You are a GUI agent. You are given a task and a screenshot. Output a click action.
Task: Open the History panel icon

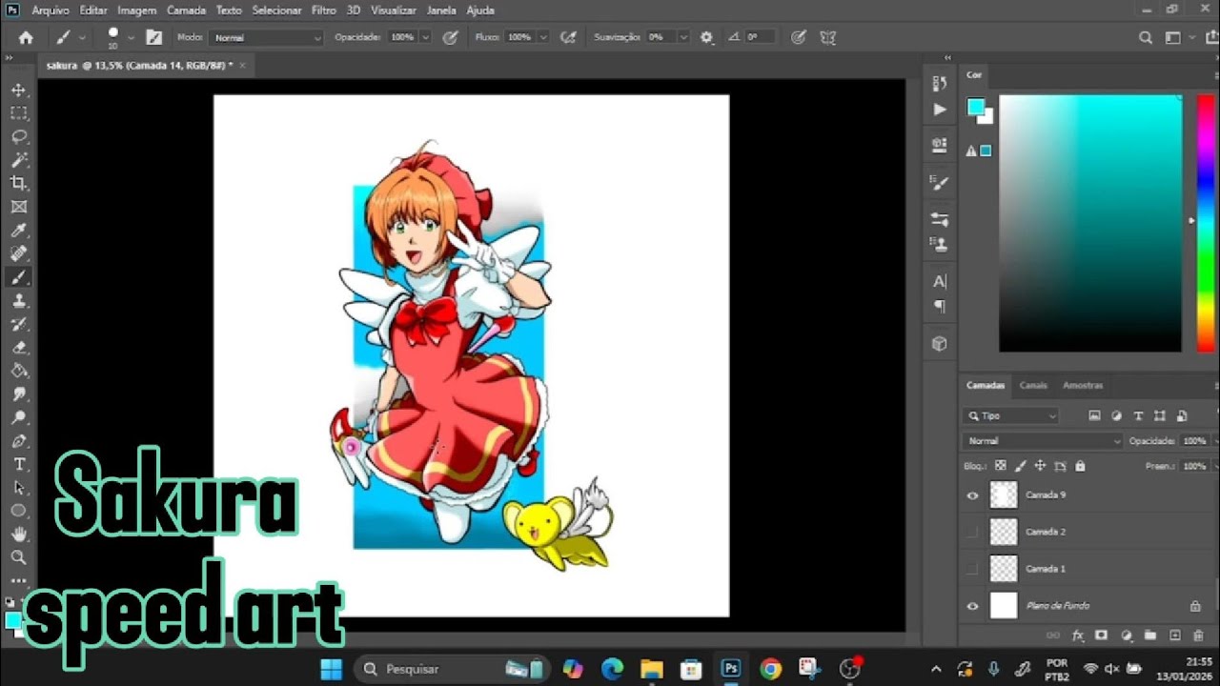[x=940, y=84]
